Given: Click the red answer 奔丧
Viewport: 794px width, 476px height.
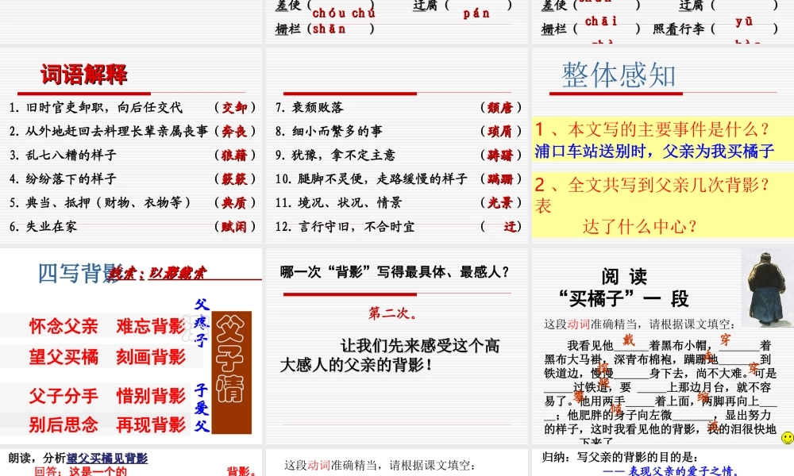Looking at the screenshot, I should pyautogui.click(x=234, y=131).
